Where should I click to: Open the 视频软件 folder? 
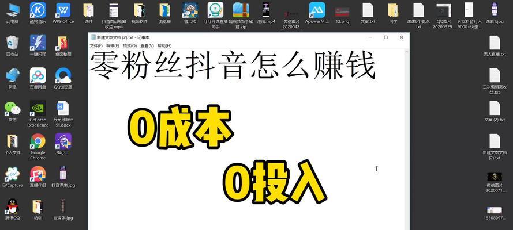coord(140,13)
